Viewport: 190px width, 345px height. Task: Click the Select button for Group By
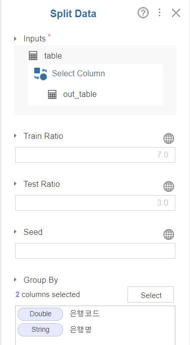click(x=151, y=294)
